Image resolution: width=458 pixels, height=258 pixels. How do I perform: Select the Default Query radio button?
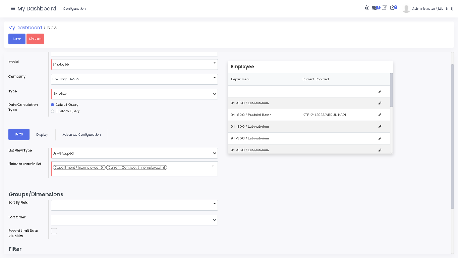[53, 105]
